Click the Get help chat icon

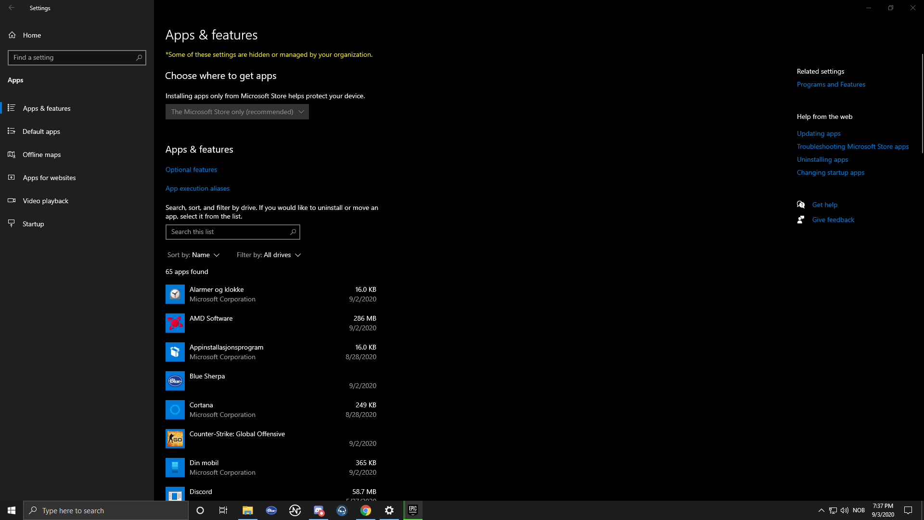pos(801,205)
